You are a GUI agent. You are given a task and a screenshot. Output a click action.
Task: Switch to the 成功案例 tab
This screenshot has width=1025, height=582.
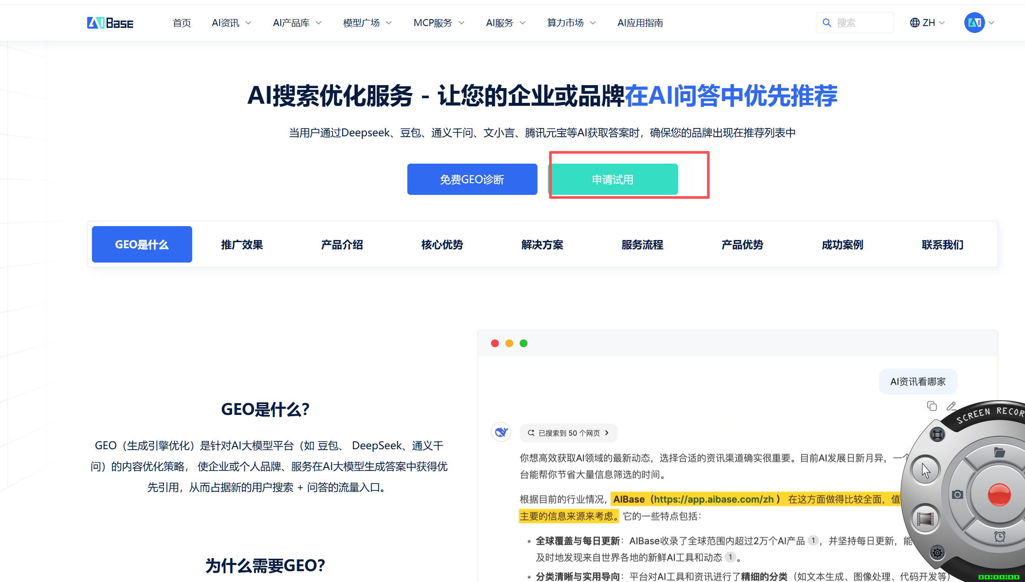[x=842, y=244]
